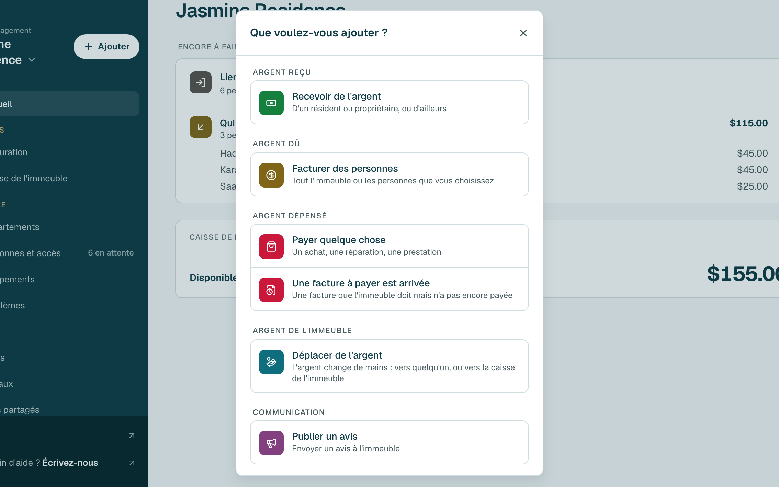Screen dimensions: 779x487
Task: Click the brown down-left arrow icon beside Qui
Action: tap(201, 127)
